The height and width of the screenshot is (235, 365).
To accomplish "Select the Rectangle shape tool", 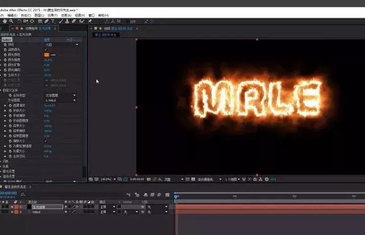I will pyautogui.click(x=40, y=21).
